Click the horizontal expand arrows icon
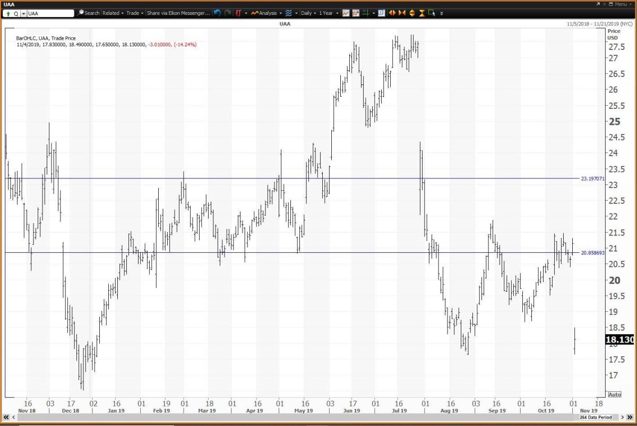Viewport: 637px width, 426px height. click(x=392, y=13)
